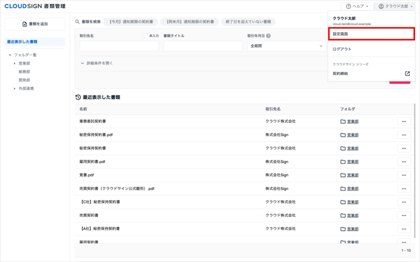Viewport: 420px width, 262px height.
Task: Open the more menu for 売買契約書 row
Action: (404, 216)
